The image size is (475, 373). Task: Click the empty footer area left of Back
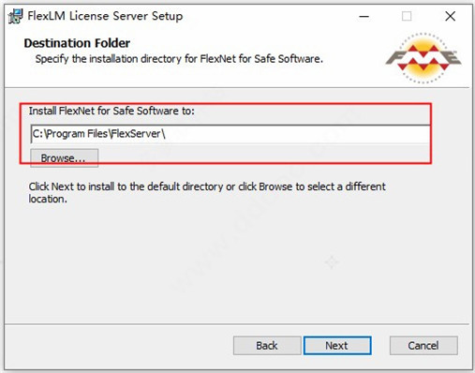[119, 346]
